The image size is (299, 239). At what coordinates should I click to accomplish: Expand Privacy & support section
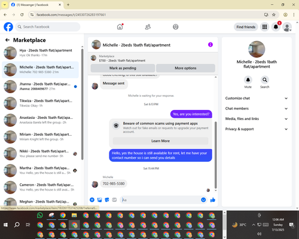[257, 129]
